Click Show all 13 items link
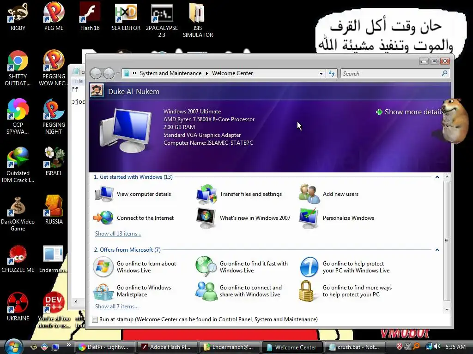This screenshot has width=473, height=354. click(x=118, y=234)
